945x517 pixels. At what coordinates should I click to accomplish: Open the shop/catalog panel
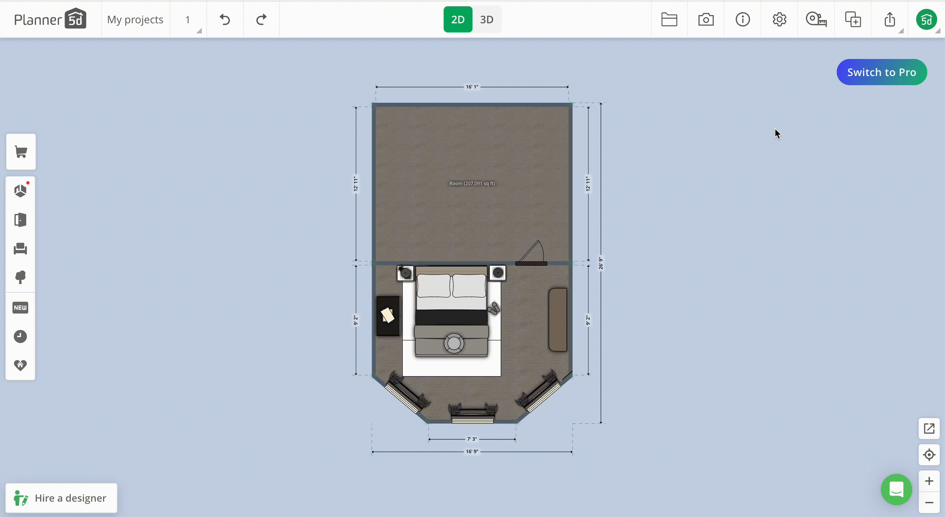coord(21,152)
